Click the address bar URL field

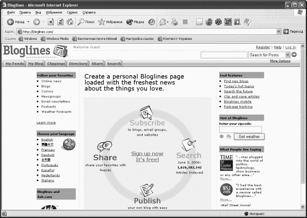click(146, 32)
